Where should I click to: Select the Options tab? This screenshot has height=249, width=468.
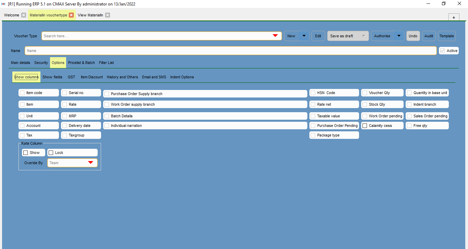tap(58, 63)
